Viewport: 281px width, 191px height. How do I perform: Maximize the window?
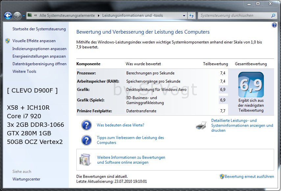point(258,4)
